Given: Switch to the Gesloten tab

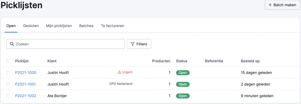Looking at the screenshot, I should [31, 26].
